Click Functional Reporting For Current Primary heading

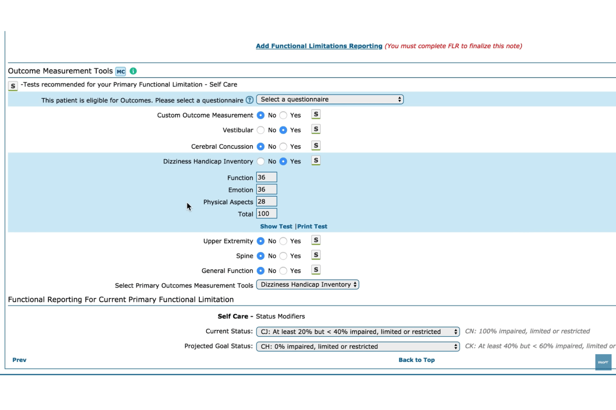[x=121, y=300]
